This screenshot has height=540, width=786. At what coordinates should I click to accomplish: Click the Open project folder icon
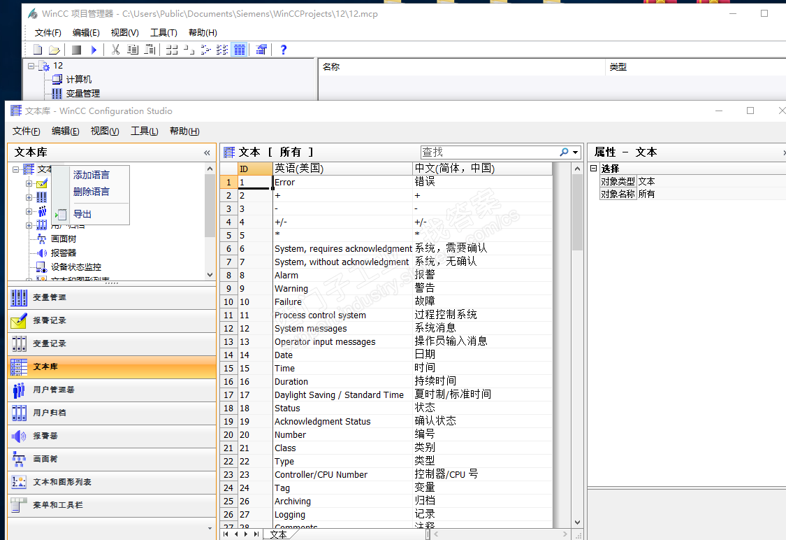(x=54, y=50)
